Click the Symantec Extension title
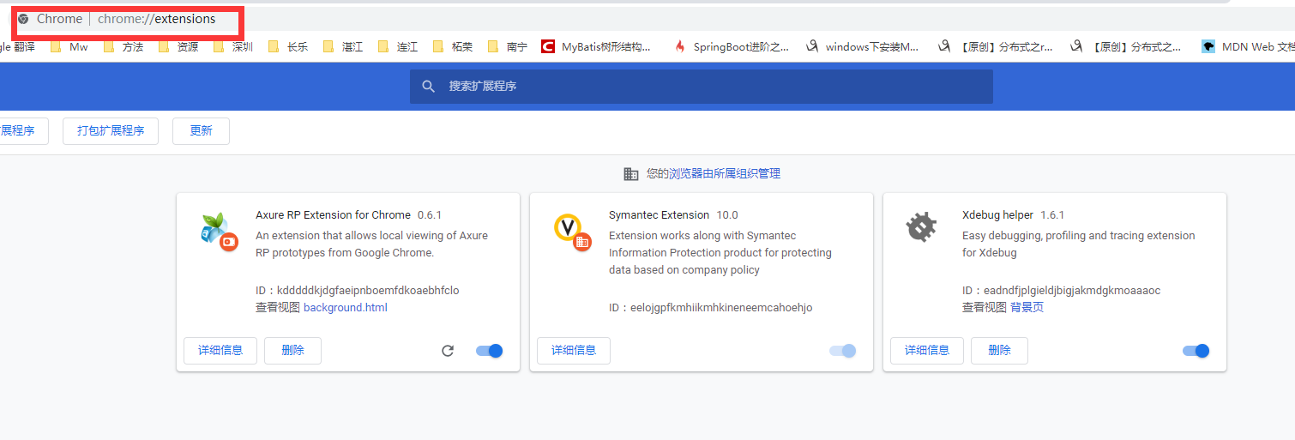This screenshot has height=440, width=1295. coord(660,215)
